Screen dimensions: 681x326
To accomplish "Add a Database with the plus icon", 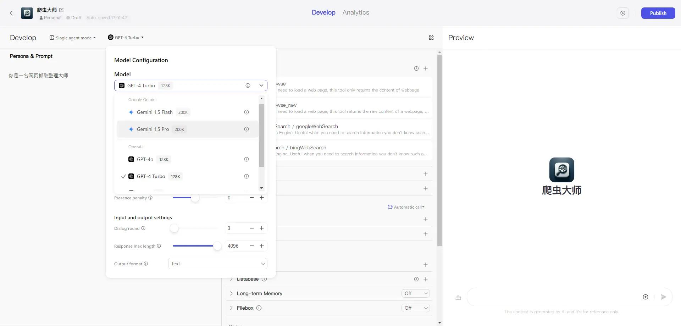I will (x=426, y=279).
